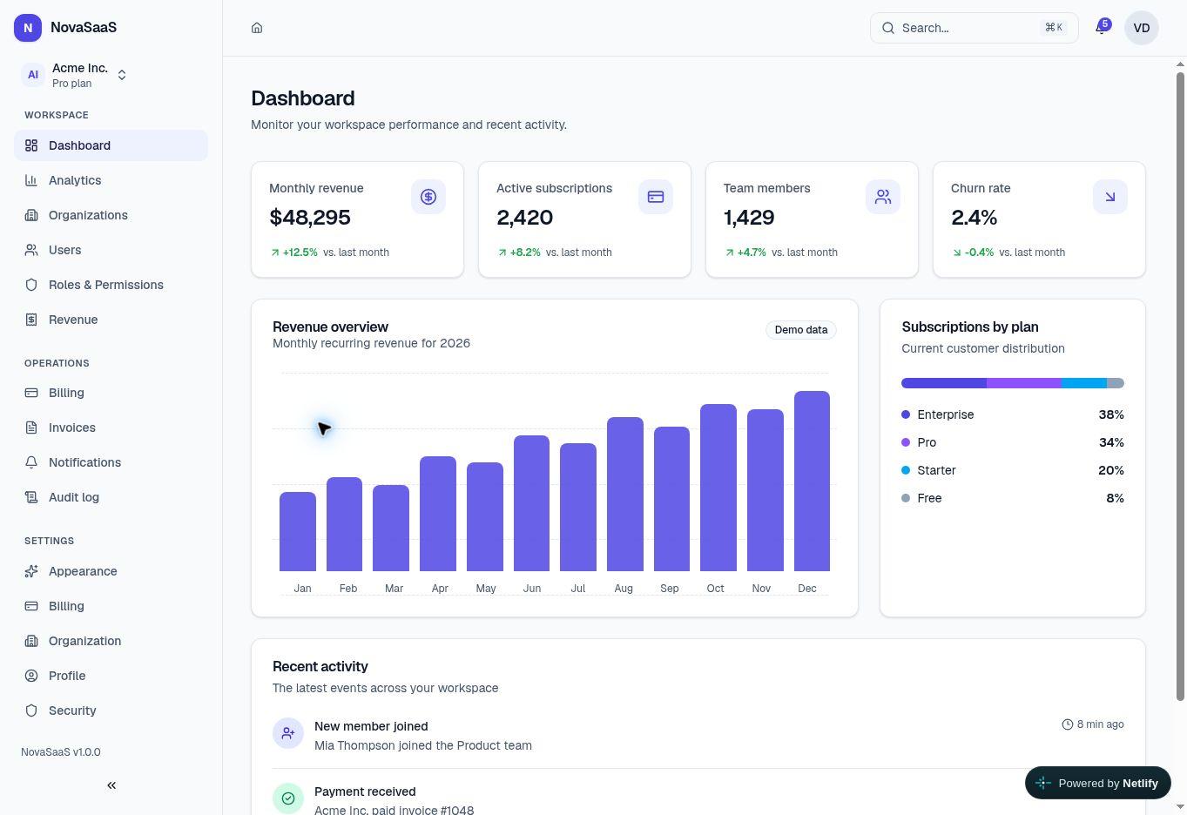Screen dimensions: 1187x815
Task: Click the 1,429 team members value
Action: tap(749, 218)
